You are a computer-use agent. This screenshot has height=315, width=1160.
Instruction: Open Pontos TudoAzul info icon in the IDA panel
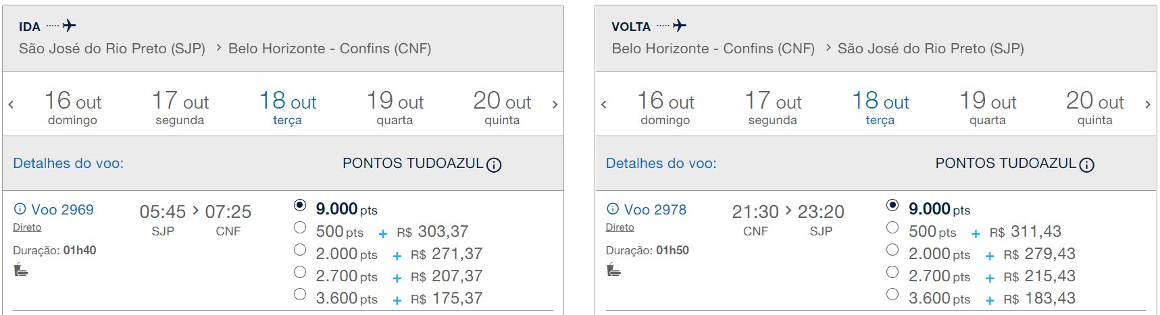[x=494, y=165]
